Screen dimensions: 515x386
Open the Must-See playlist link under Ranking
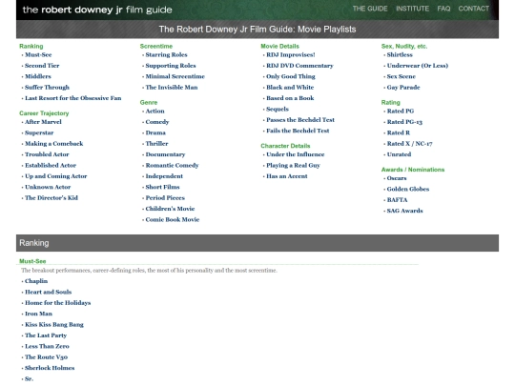click(38, 55)
